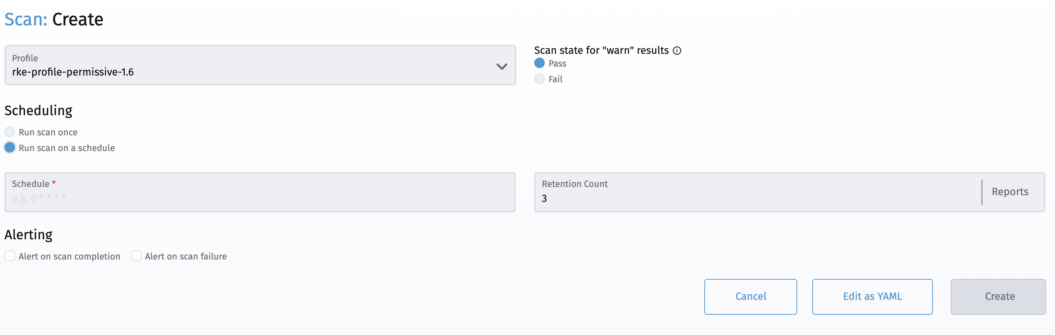Click the Create button
This screenshot has height=335, width=1055.
pyautogui.click(x=998, y=296)
